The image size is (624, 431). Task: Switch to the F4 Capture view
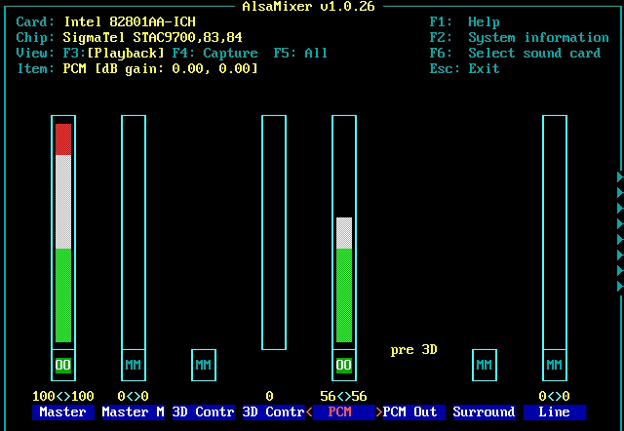(214, 54)
